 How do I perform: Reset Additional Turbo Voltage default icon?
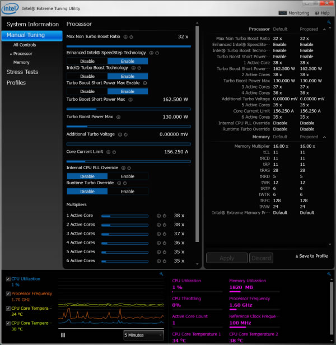pos(125,134)
